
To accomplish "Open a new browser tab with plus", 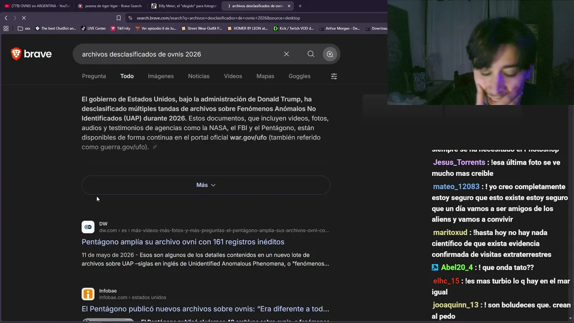I will click(300, 6).
